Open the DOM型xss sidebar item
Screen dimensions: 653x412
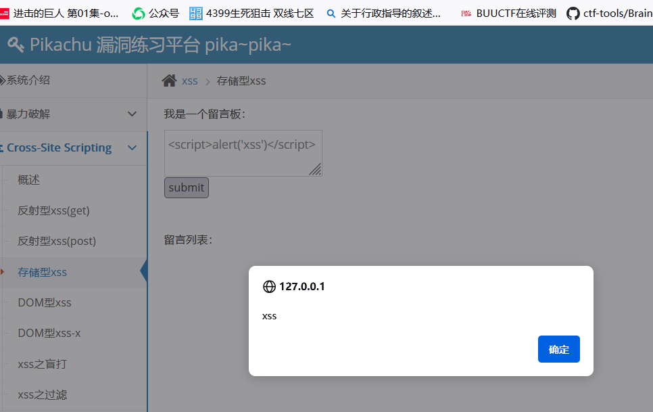pos(45,302)
